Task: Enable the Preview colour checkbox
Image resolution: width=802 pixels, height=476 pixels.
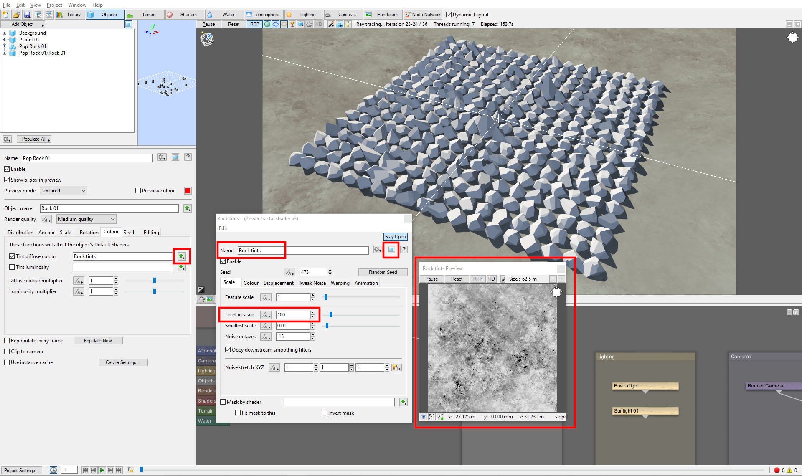Action: coord(138,191)
